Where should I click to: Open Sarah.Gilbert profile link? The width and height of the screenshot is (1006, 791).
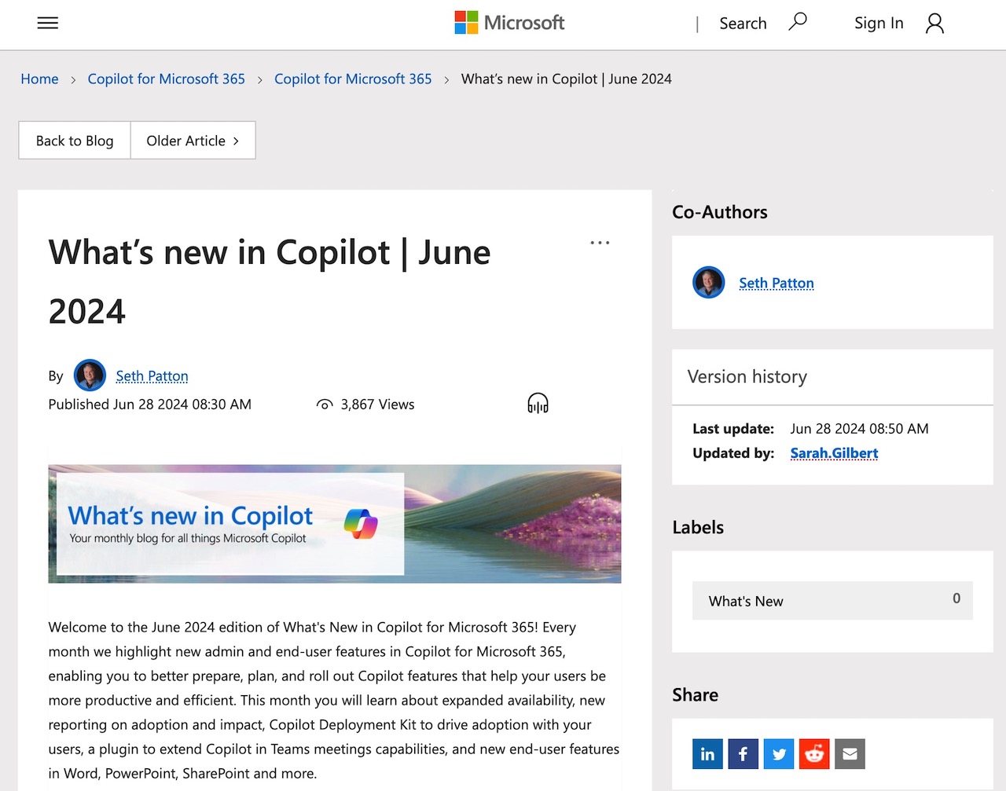[834, 453]
